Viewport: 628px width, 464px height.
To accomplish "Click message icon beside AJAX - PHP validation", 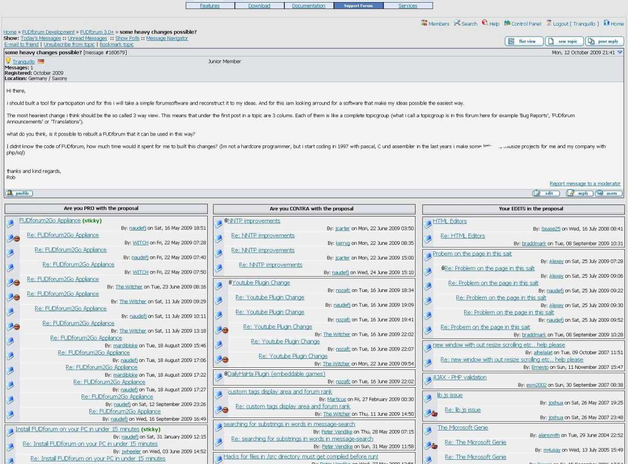I will tap(428, 381).
